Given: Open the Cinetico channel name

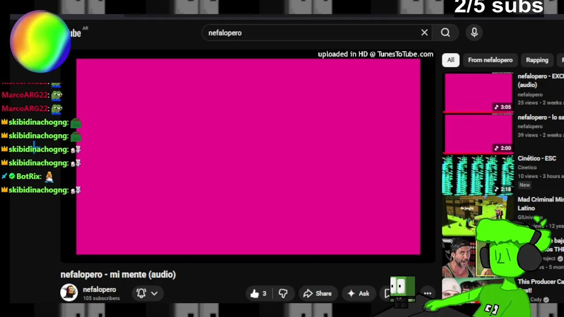Looking at the screenshot, I should [x=527, y=168].
